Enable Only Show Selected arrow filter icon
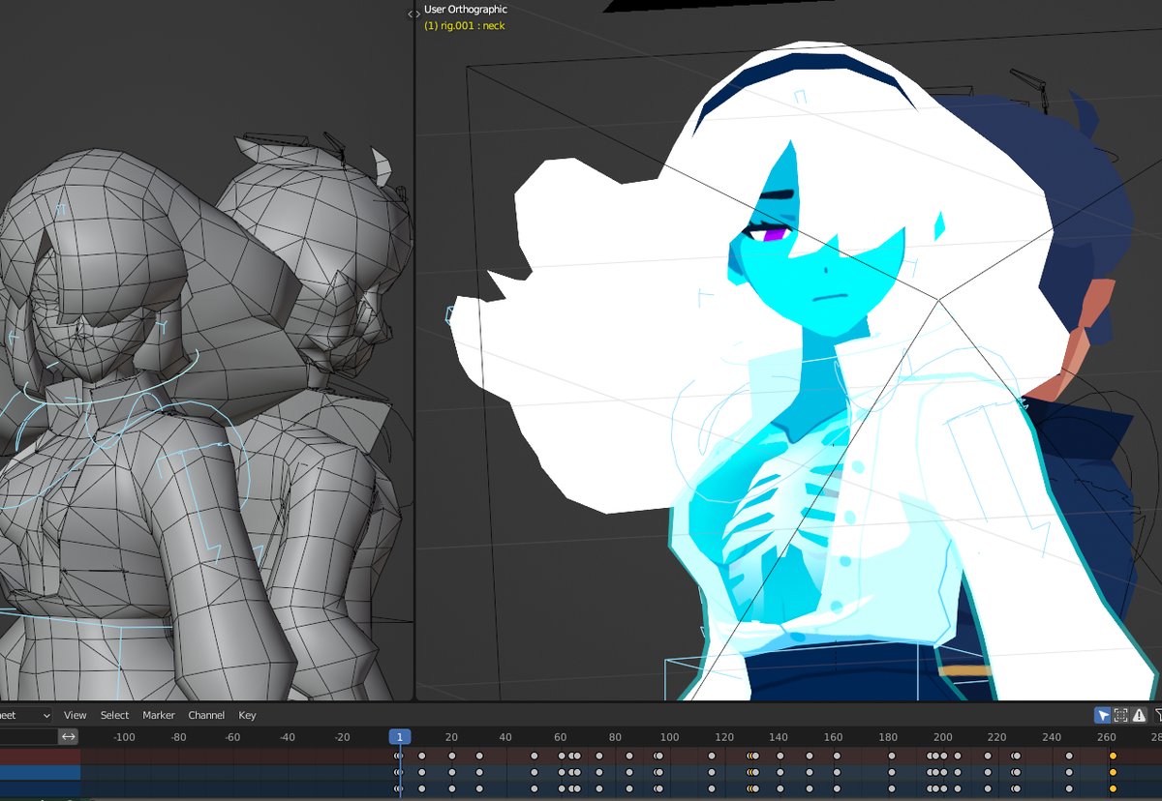 [x=1102, y=715]
